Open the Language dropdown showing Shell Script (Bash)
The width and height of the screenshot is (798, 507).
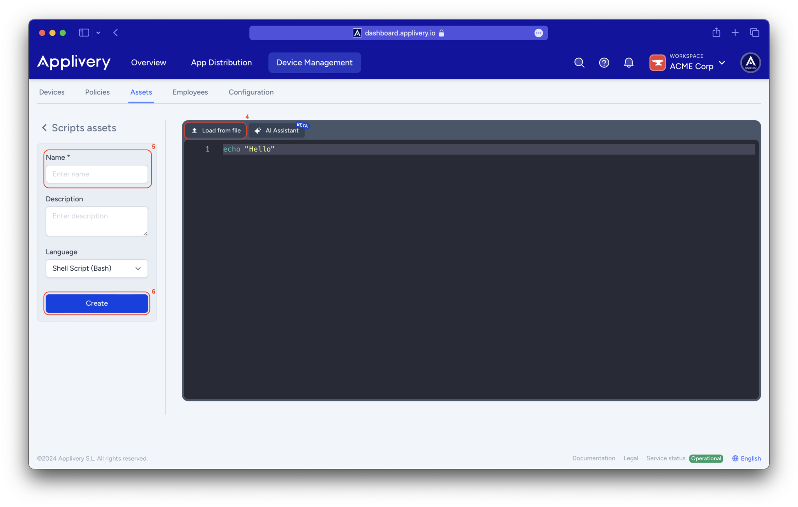coord(97,268)
